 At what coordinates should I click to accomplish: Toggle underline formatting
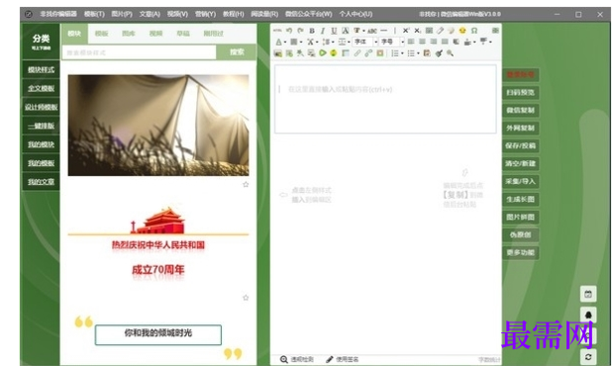point(334,31)
